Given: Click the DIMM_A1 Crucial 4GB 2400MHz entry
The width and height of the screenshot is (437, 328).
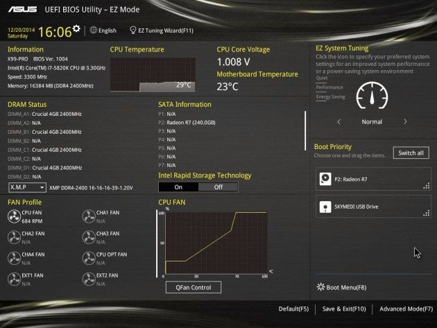Looking at the screenshot, I should pos(44,114).
